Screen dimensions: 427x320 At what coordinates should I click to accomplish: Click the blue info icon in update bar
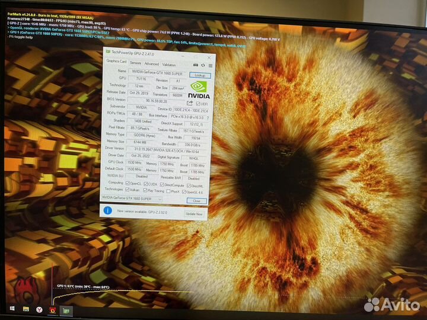pos(108,210)
